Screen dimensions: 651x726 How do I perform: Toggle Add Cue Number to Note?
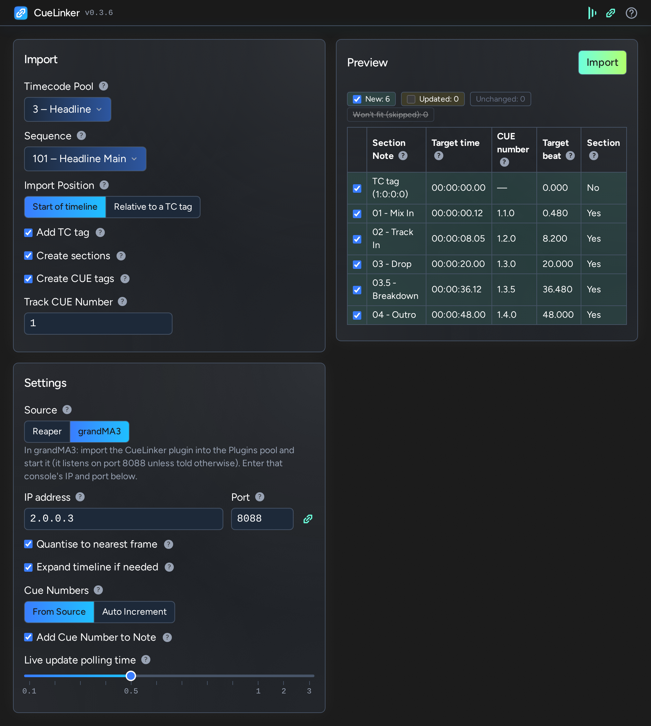[28, 637]
